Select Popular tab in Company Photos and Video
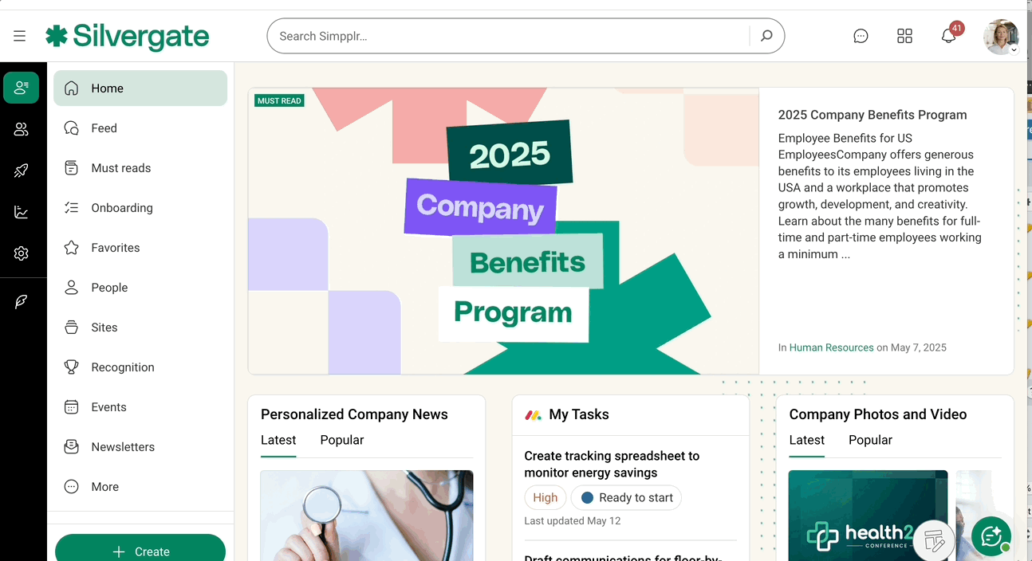 tap(870, 440)
